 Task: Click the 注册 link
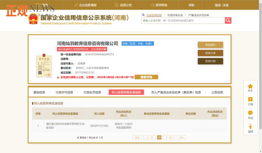(x=226, y=5)
